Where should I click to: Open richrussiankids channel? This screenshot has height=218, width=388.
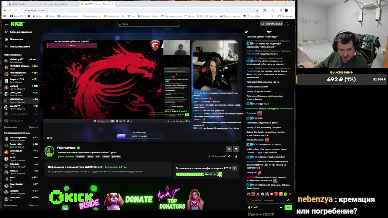[x=21, y=74]
